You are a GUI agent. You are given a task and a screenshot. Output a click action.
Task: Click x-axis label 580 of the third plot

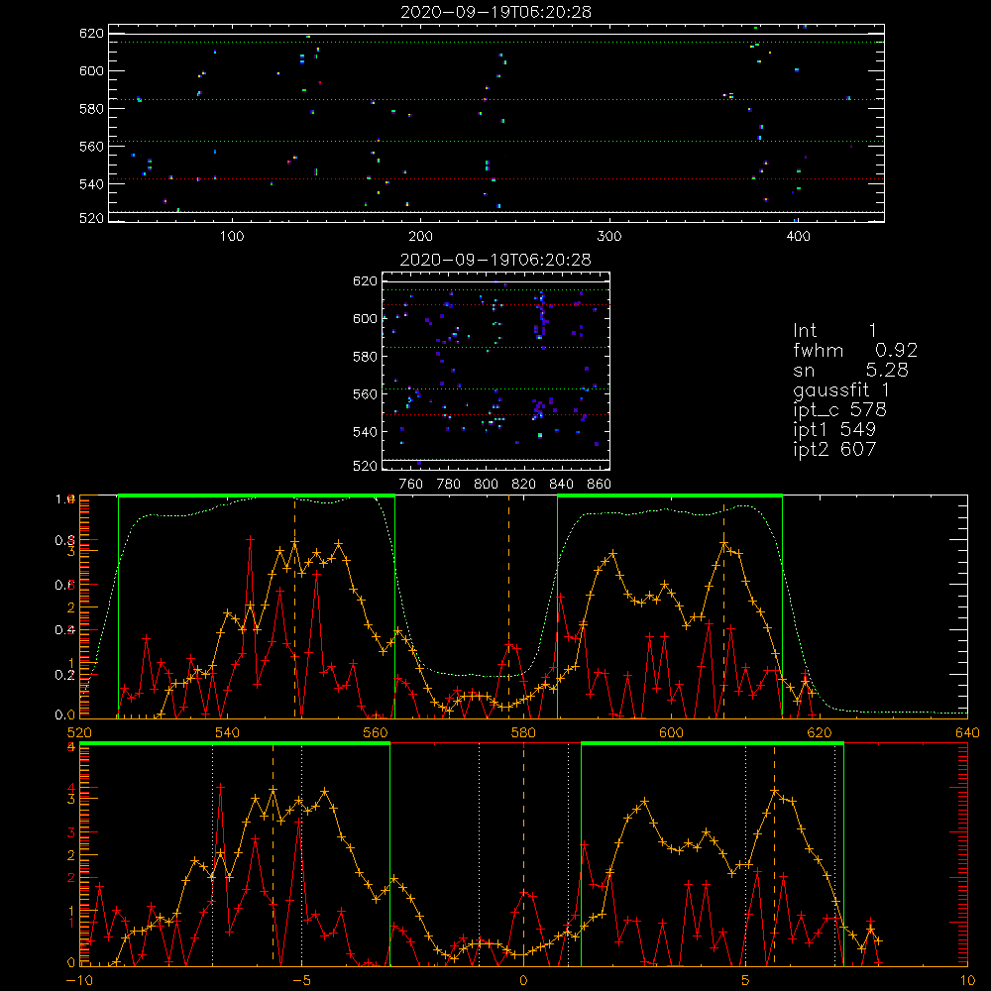point(523,732)
